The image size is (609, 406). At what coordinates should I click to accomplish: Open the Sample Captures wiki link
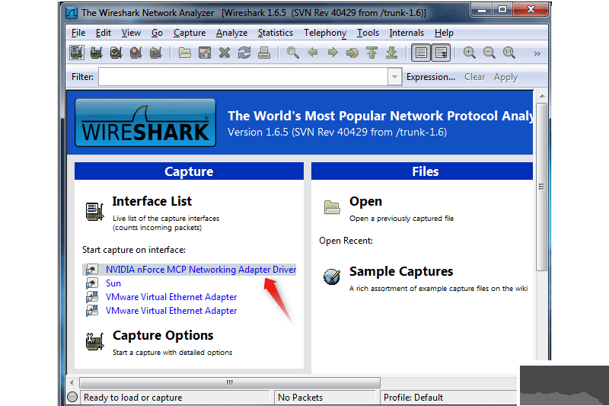401,271
